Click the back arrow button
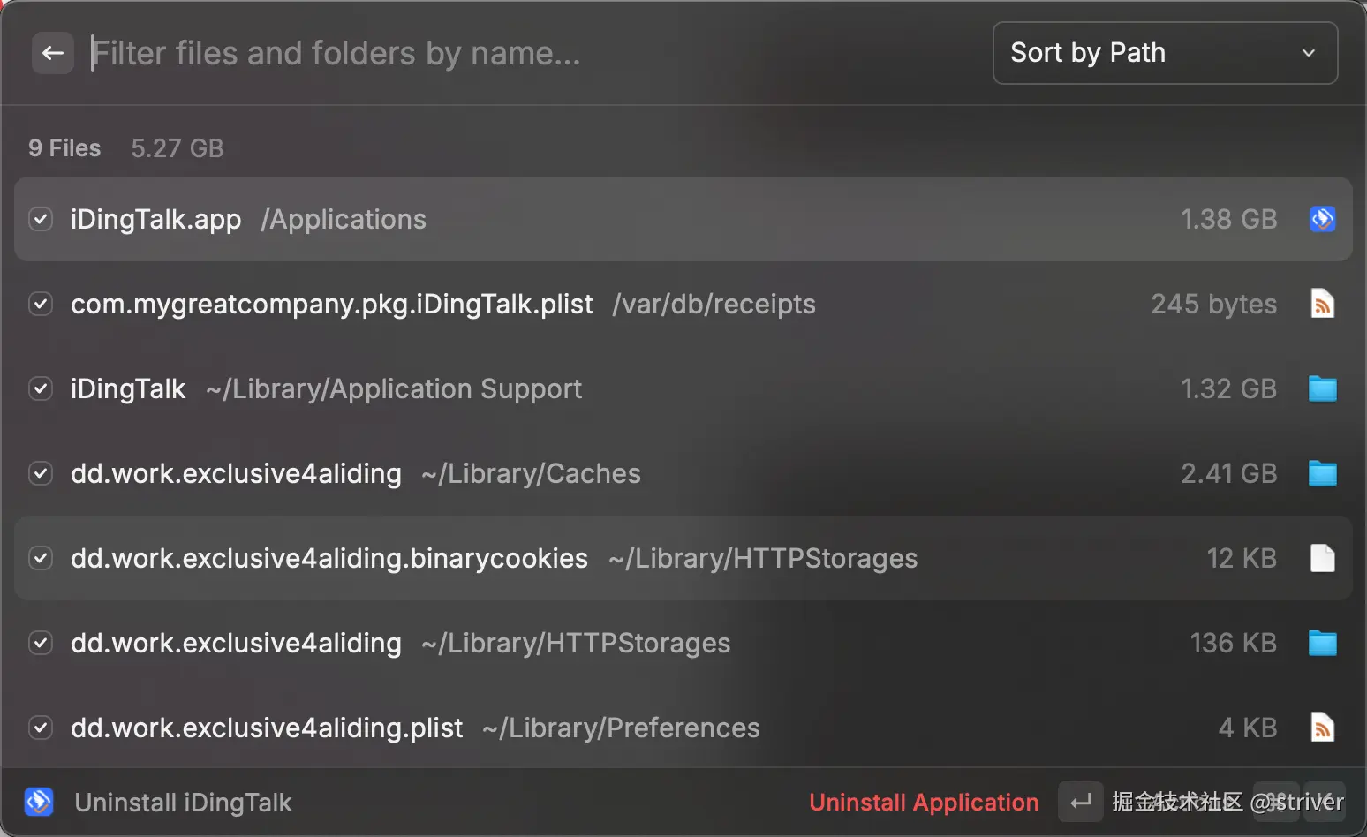 point(53,53)
